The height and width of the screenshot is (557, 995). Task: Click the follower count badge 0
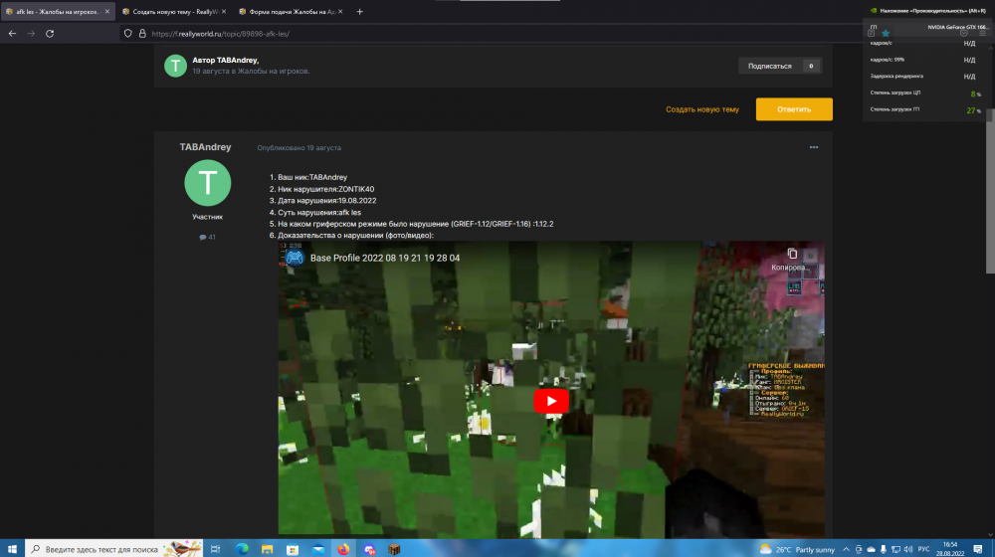pyautogui.click(x=811, y=66)
